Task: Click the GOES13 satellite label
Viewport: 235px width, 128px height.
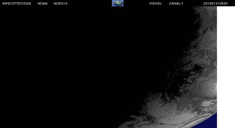Action: click(60, 3)
